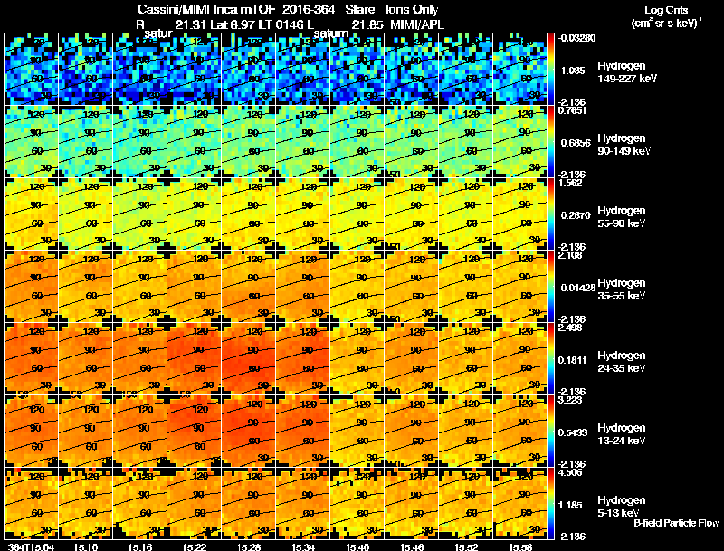
Task: Click the B-field Particle Flow label
Action: pos(675,523)
